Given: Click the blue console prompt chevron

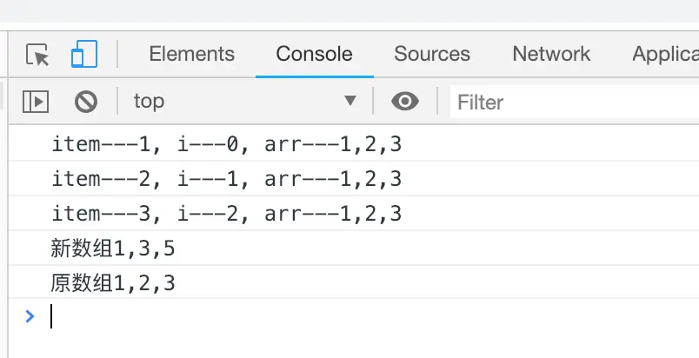Looking at the screenshot, I should coord(30,316).
